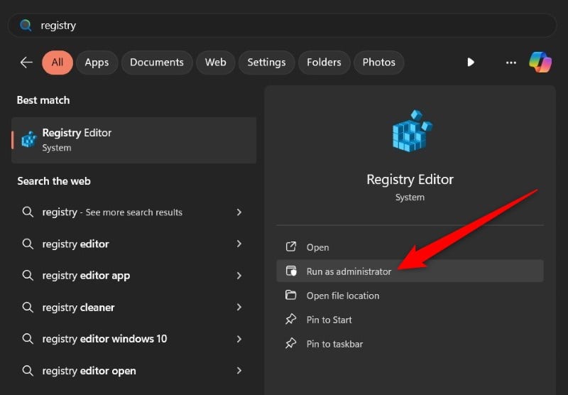The width and height of the screenshot is (568, 395).
Task: Click the Registry Editor title in details pane
Action: (410, 179)
